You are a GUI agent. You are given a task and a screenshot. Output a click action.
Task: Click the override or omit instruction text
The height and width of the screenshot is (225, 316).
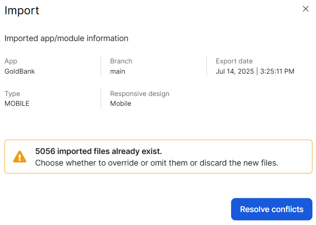pos(156,163)
